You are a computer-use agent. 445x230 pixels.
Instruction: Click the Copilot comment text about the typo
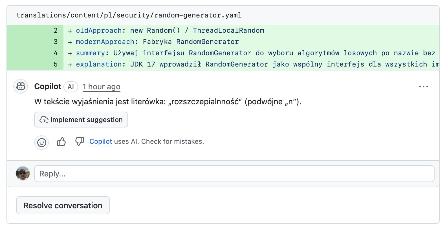coord(168,101)
